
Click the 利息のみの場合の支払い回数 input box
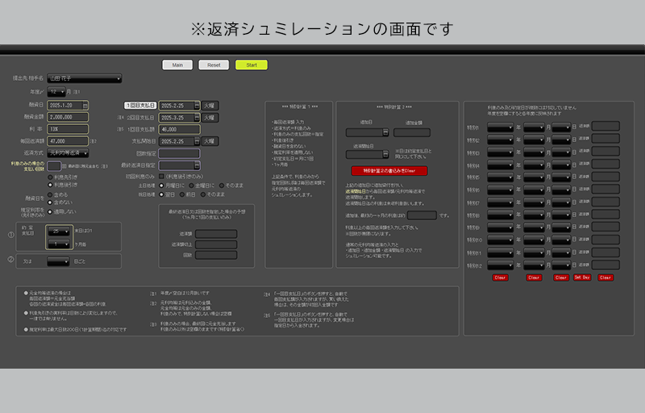tap(54, 166)
